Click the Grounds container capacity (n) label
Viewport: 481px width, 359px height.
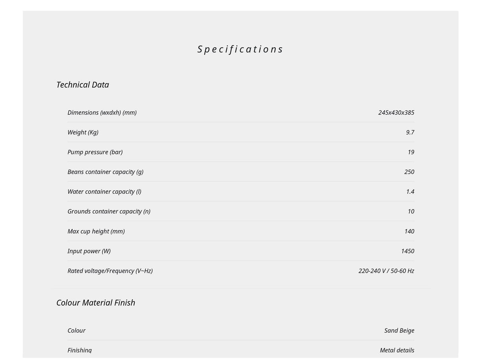(109, 211)
